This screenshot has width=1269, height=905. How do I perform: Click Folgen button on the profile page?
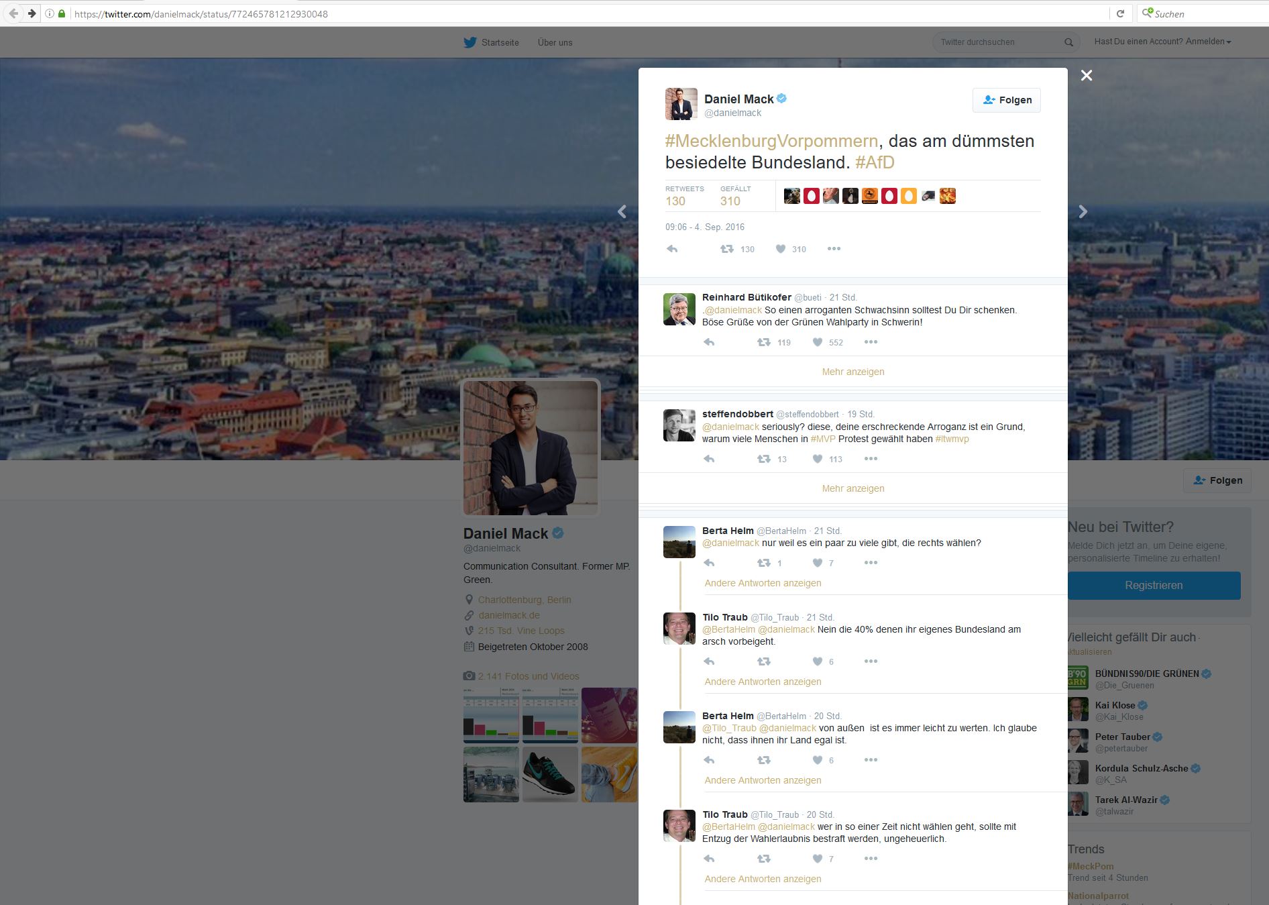tap(1217, 480)
